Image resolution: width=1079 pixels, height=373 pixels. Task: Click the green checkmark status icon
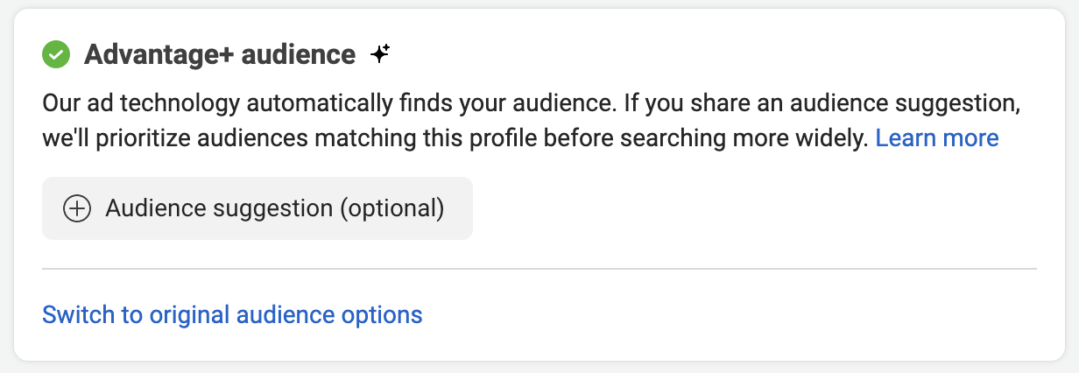[x=56, y=55]
